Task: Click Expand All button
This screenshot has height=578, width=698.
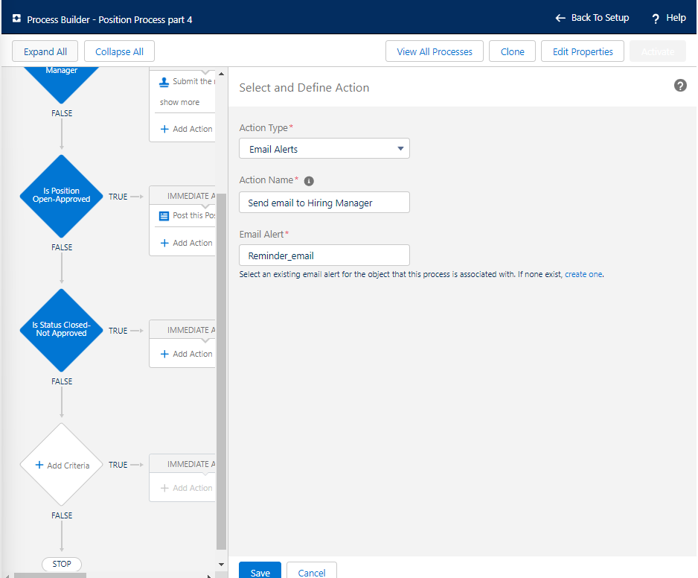Action: 45,51
